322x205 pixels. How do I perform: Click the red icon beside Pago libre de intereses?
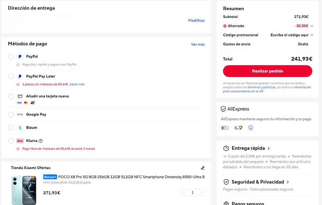click(x=18, y=149)
